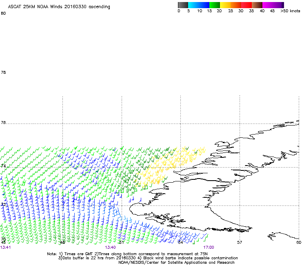Click the NOAA/NESDIS Center credit line
The width and height of the screenshot is (302, 265).
176,263
